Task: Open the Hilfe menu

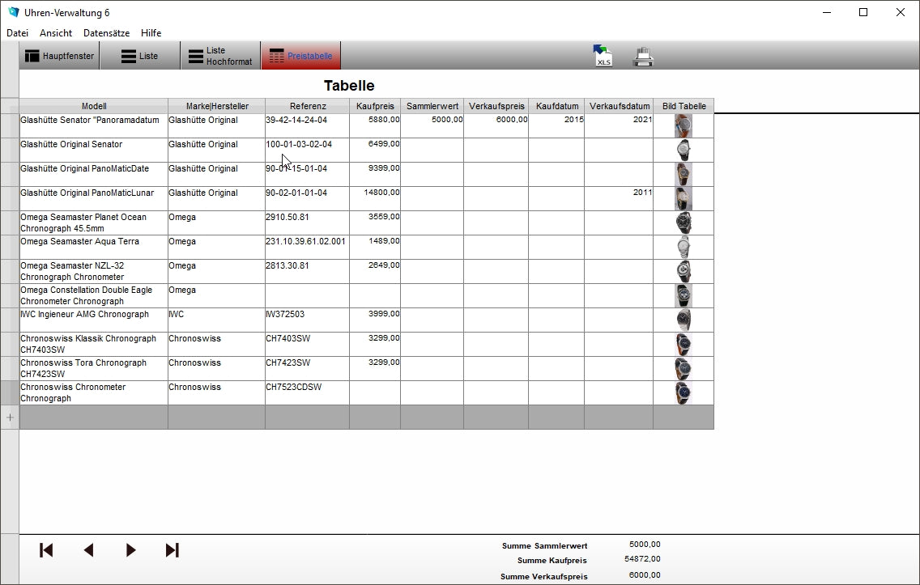Action: click(151, 33)
